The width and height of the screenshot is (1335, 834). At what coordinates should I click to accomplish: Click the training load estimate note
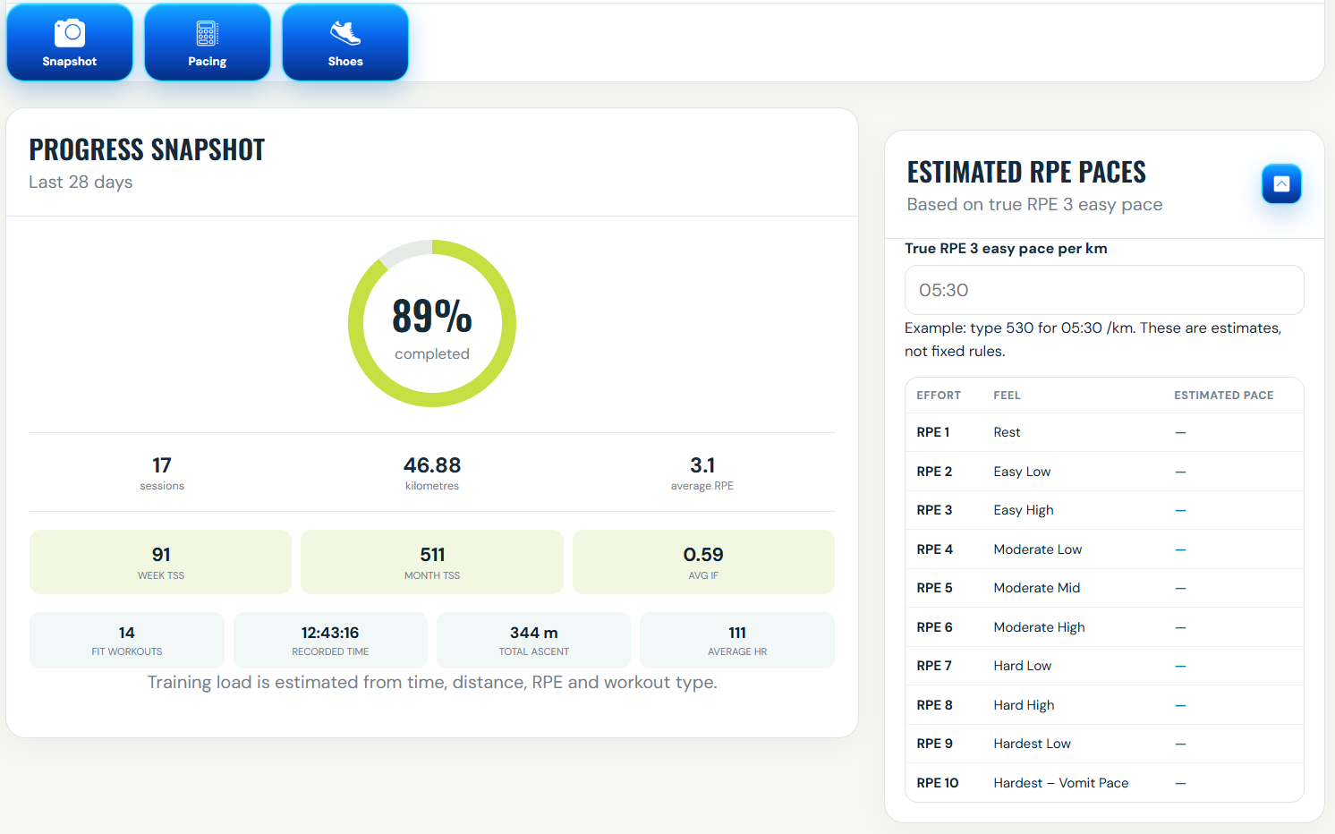432,683
